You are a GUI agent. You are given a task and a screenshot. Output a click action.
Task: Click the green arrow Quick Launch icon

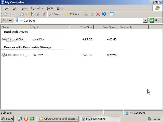[x=32, y=119]
